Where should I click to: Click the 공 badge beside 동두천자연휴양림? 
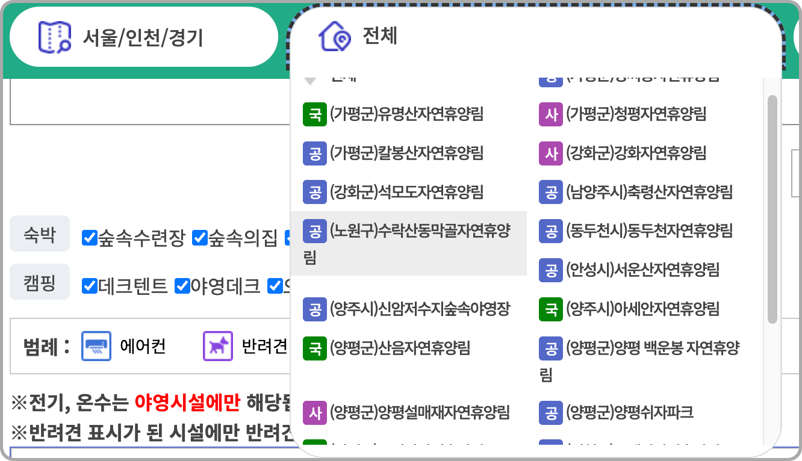coord(550,231)
